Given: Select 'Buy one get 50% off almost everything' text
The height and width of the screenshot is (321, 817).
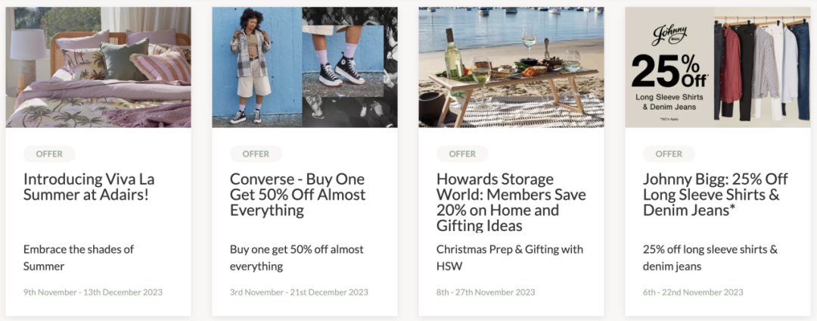Looking at the screenshot, I should pyautogui.click(x=297, y=258).
